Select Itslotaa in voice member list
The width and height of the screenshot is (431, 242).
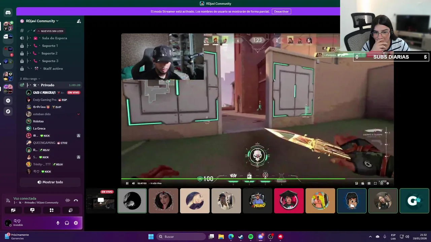(53, 121)
